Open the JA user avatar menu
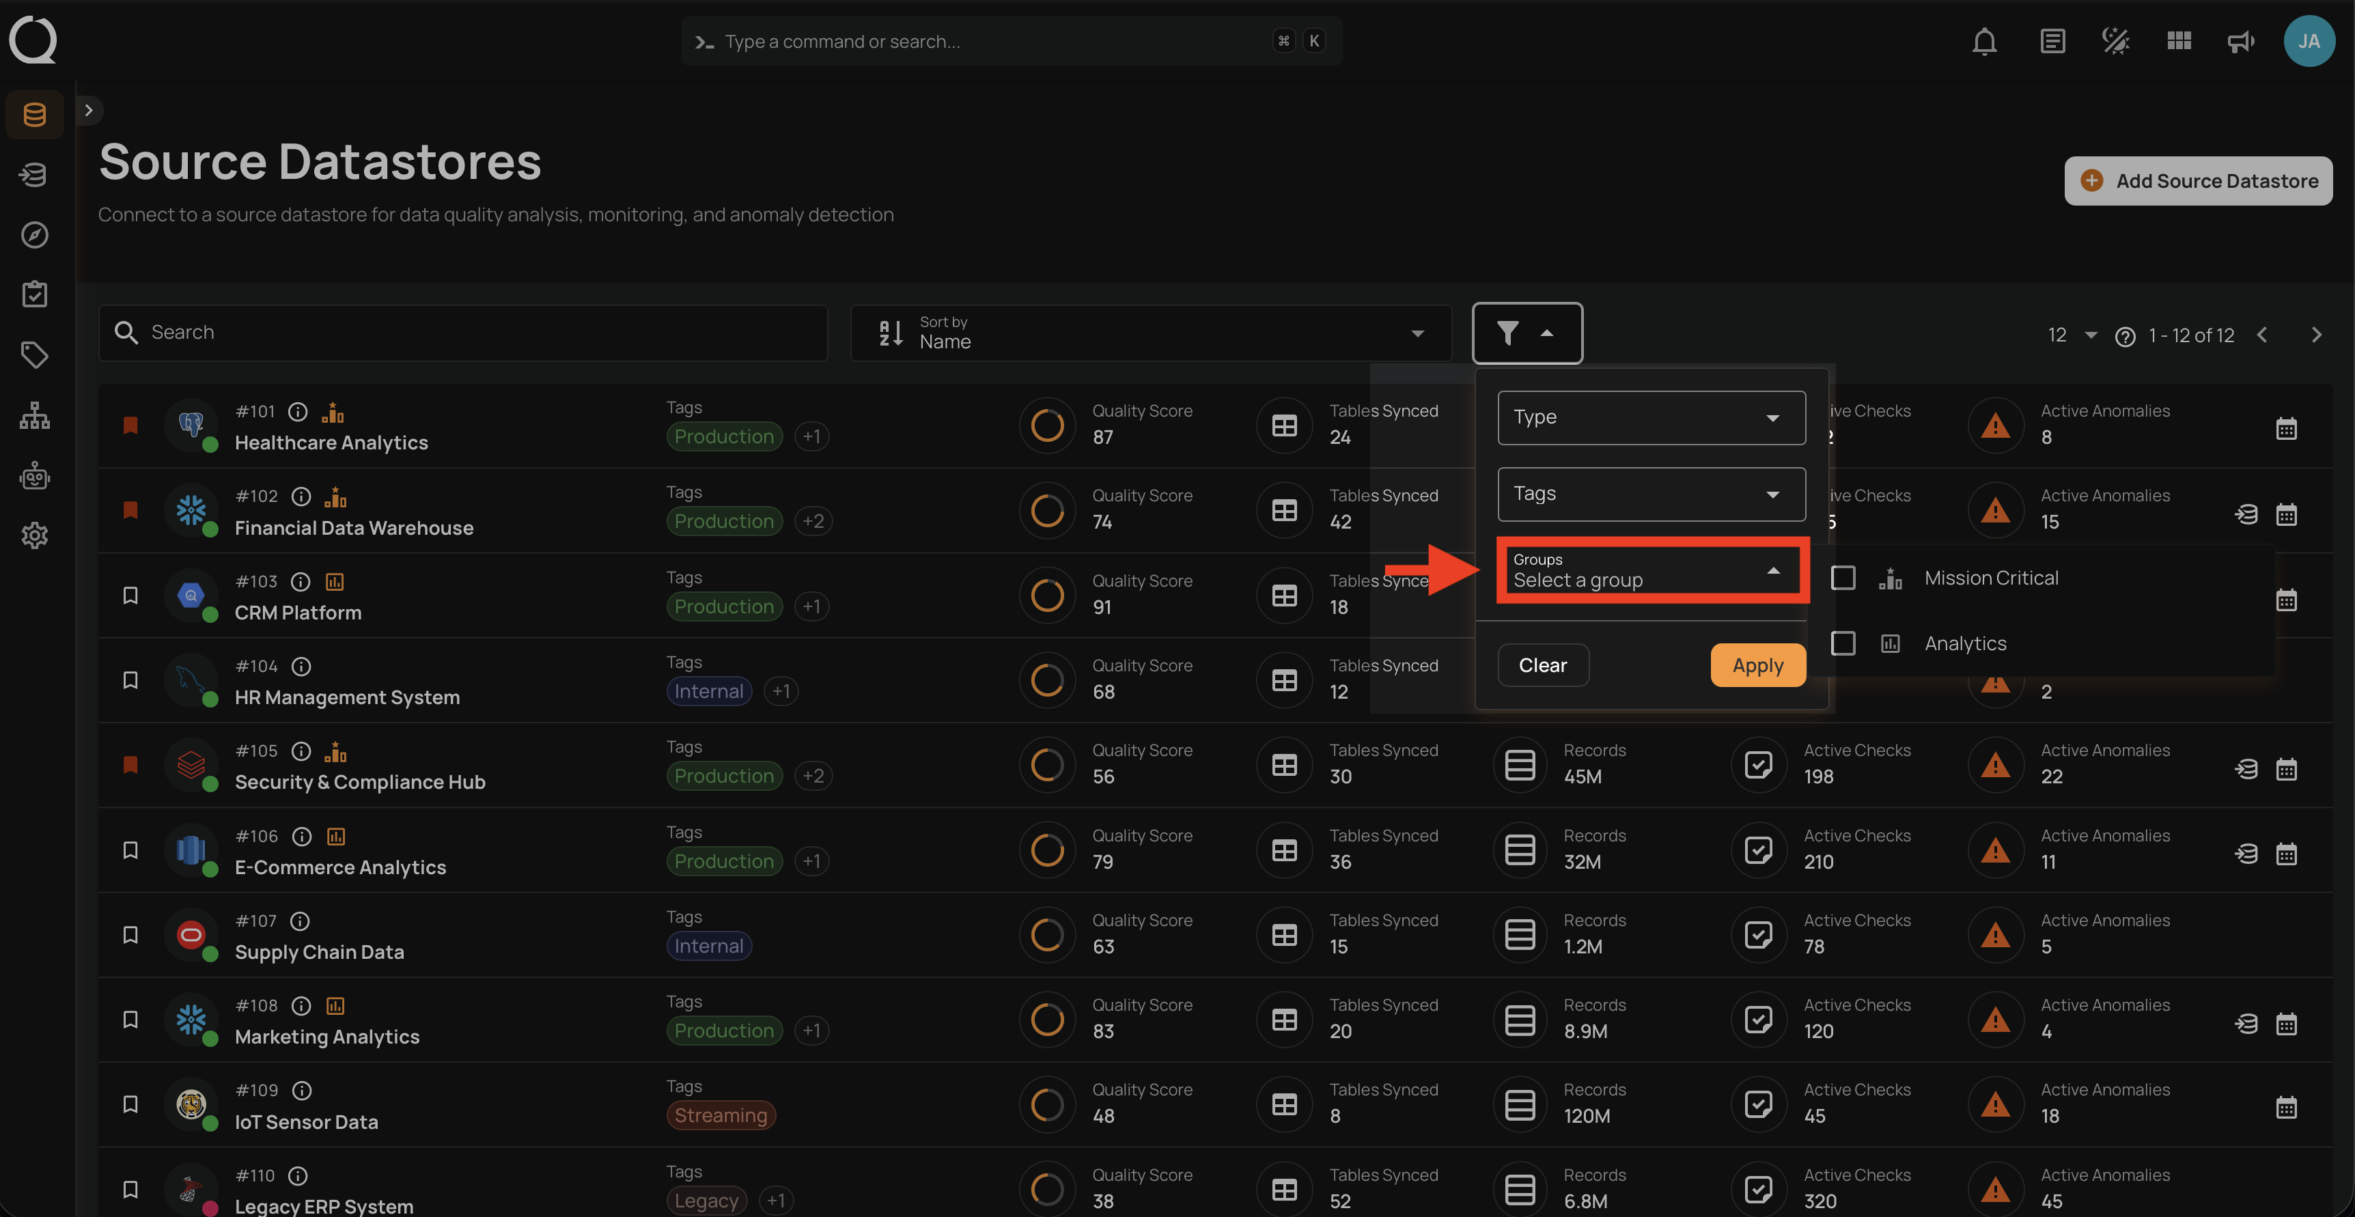Image resolution: width=2355 pixels, height=1217 pixels. coord(2309,41)
